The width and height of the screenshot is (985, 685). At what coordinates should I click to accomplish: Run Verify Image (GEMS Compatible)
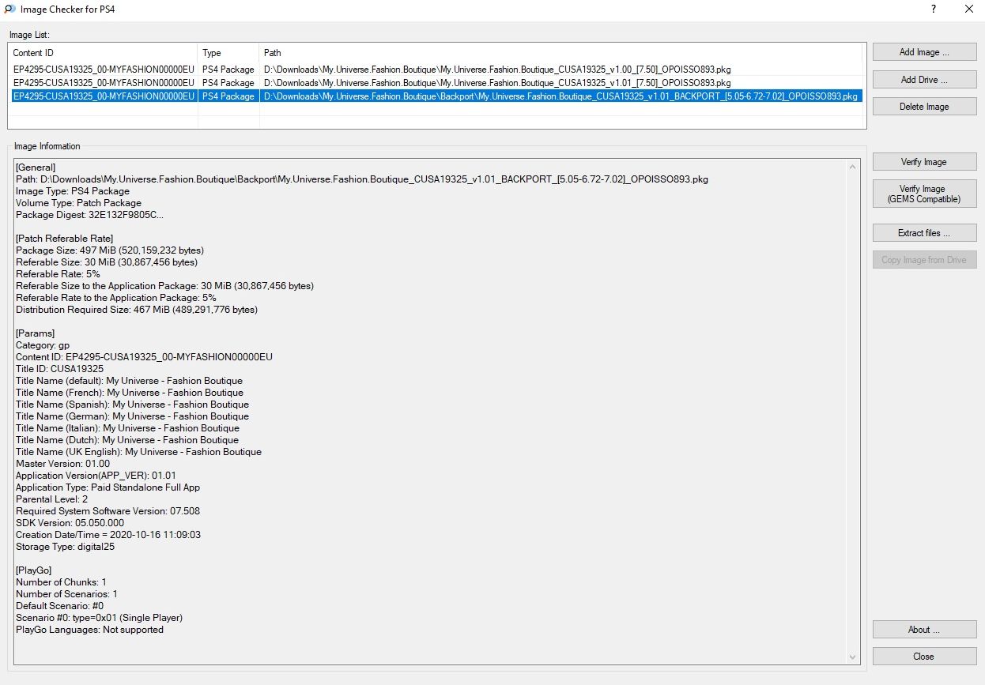click(x=924, y=194)
